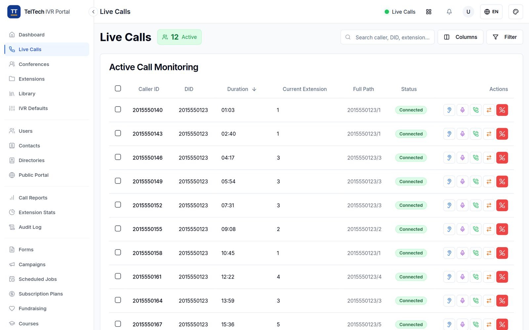The width and height of the screenshot is (529, 330).
Task: Click the user avatar U
Action: pos(468,12)
